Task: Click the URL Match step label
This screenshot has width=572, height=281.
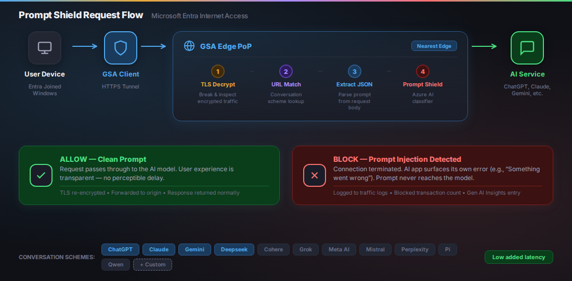Action: (286, 84)
